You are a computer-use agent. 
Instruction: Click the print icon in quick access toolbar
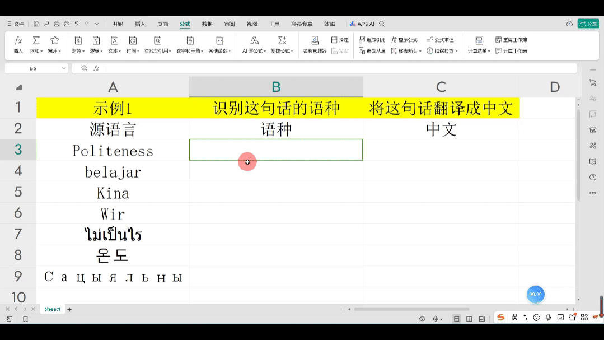[57, 24]
